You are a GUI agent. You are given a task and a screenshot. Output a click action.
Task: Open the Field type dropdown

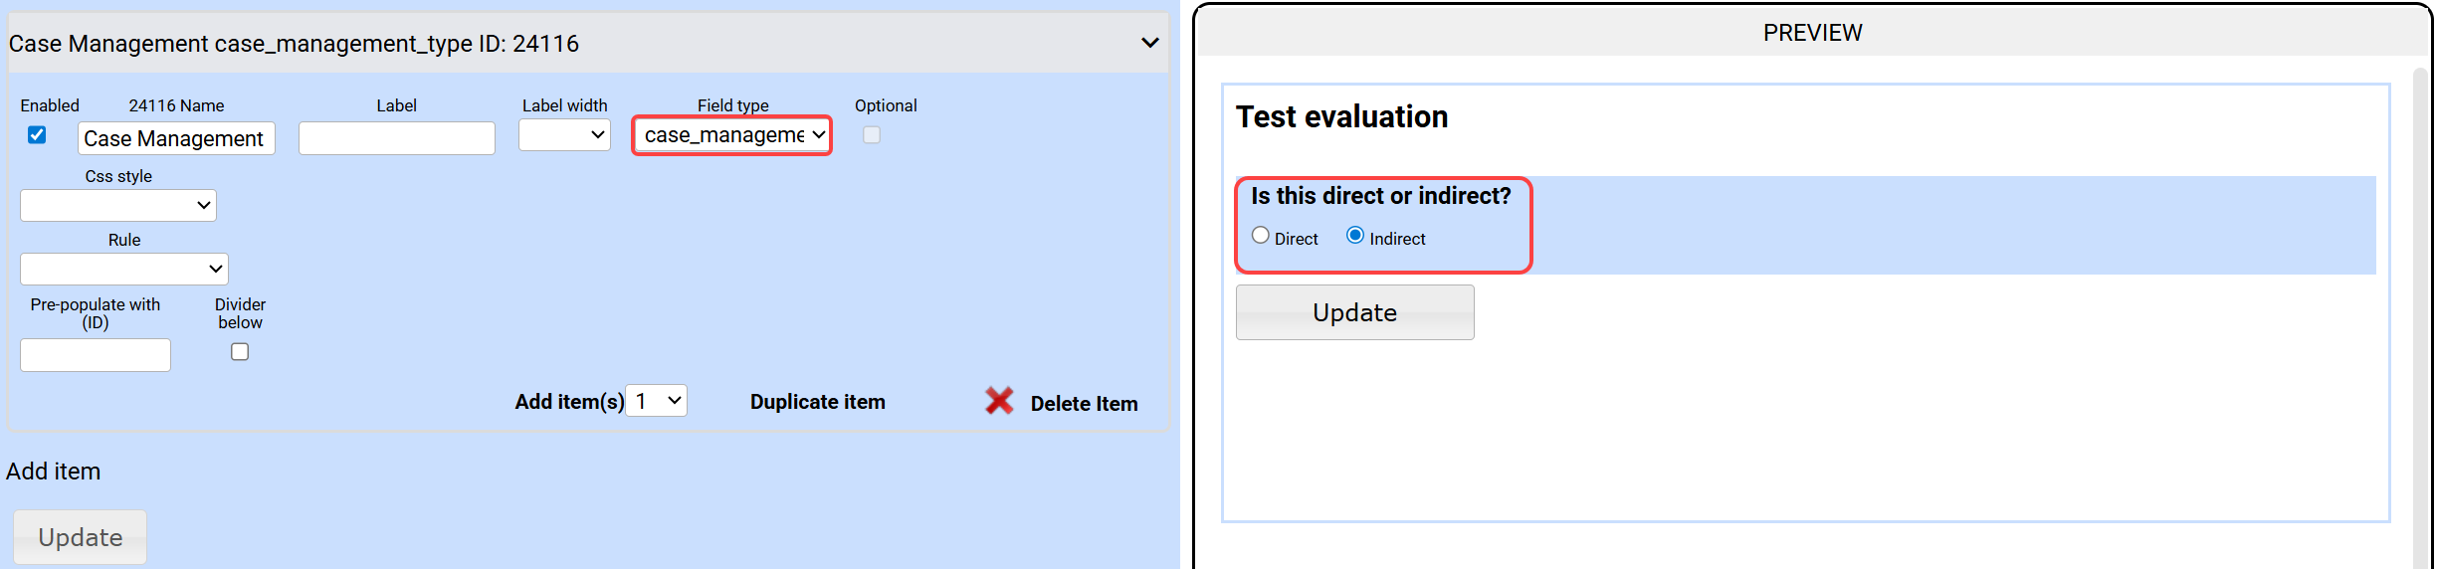(732, 135)
